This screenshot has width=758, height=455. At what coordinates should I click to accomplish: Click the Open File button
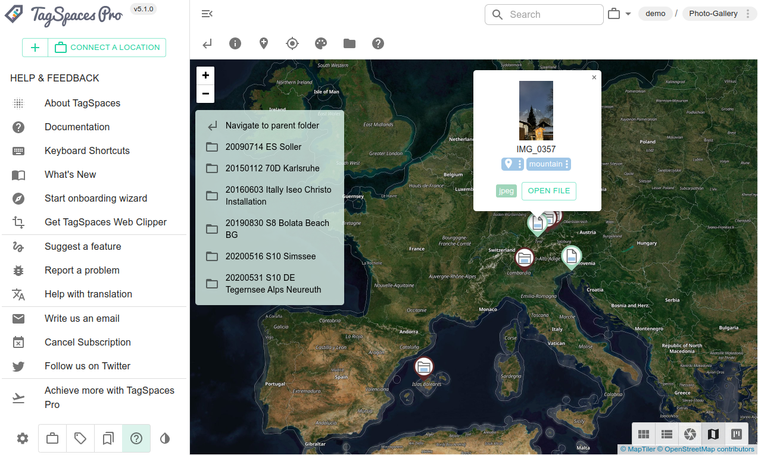(x=549, y=191)
